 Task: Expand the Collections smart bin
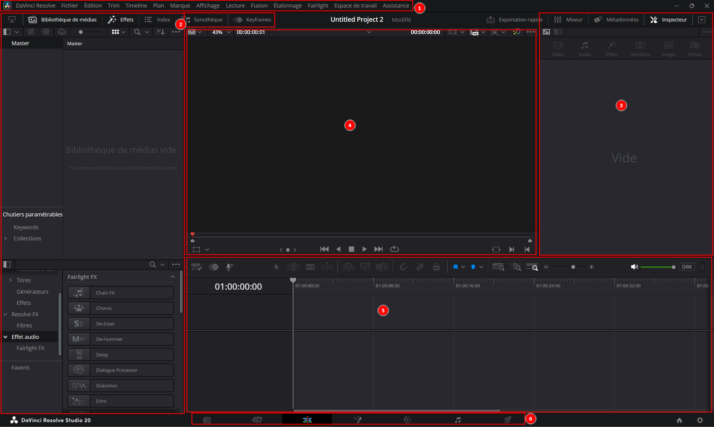coord(6,238)
